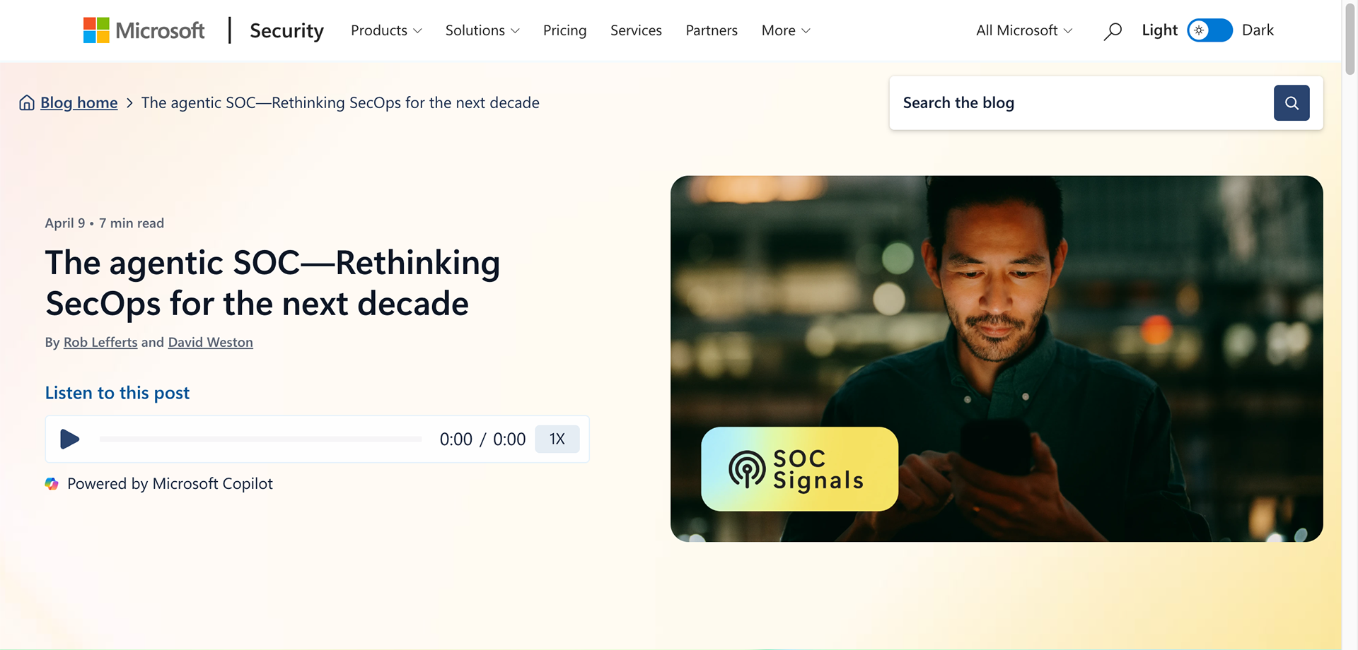
Task: Expand the More menu
Action: click(x=786, y=30)
